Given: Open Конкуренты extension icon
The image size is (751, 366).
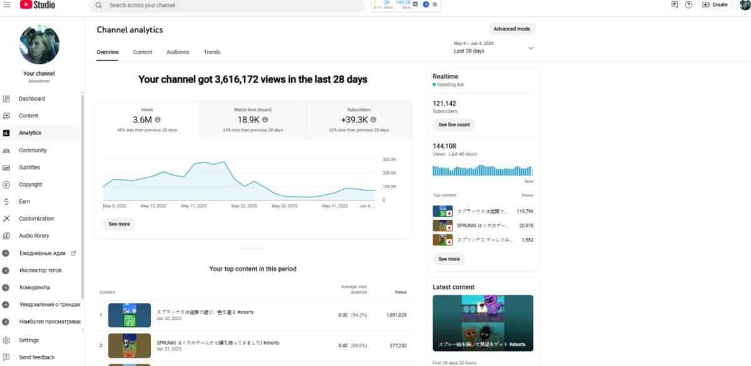Looking at the screenshot, I should 6,287.
